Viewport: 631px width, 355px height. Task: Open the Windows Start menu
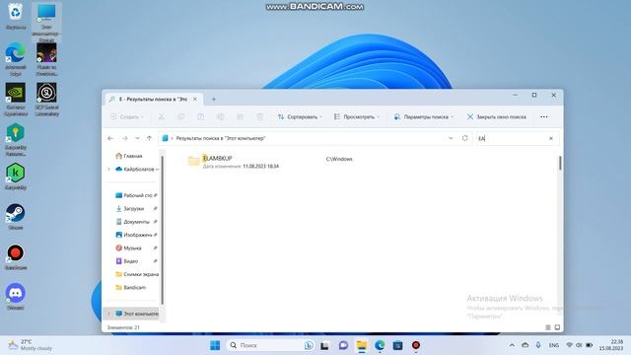click(215, 345)
